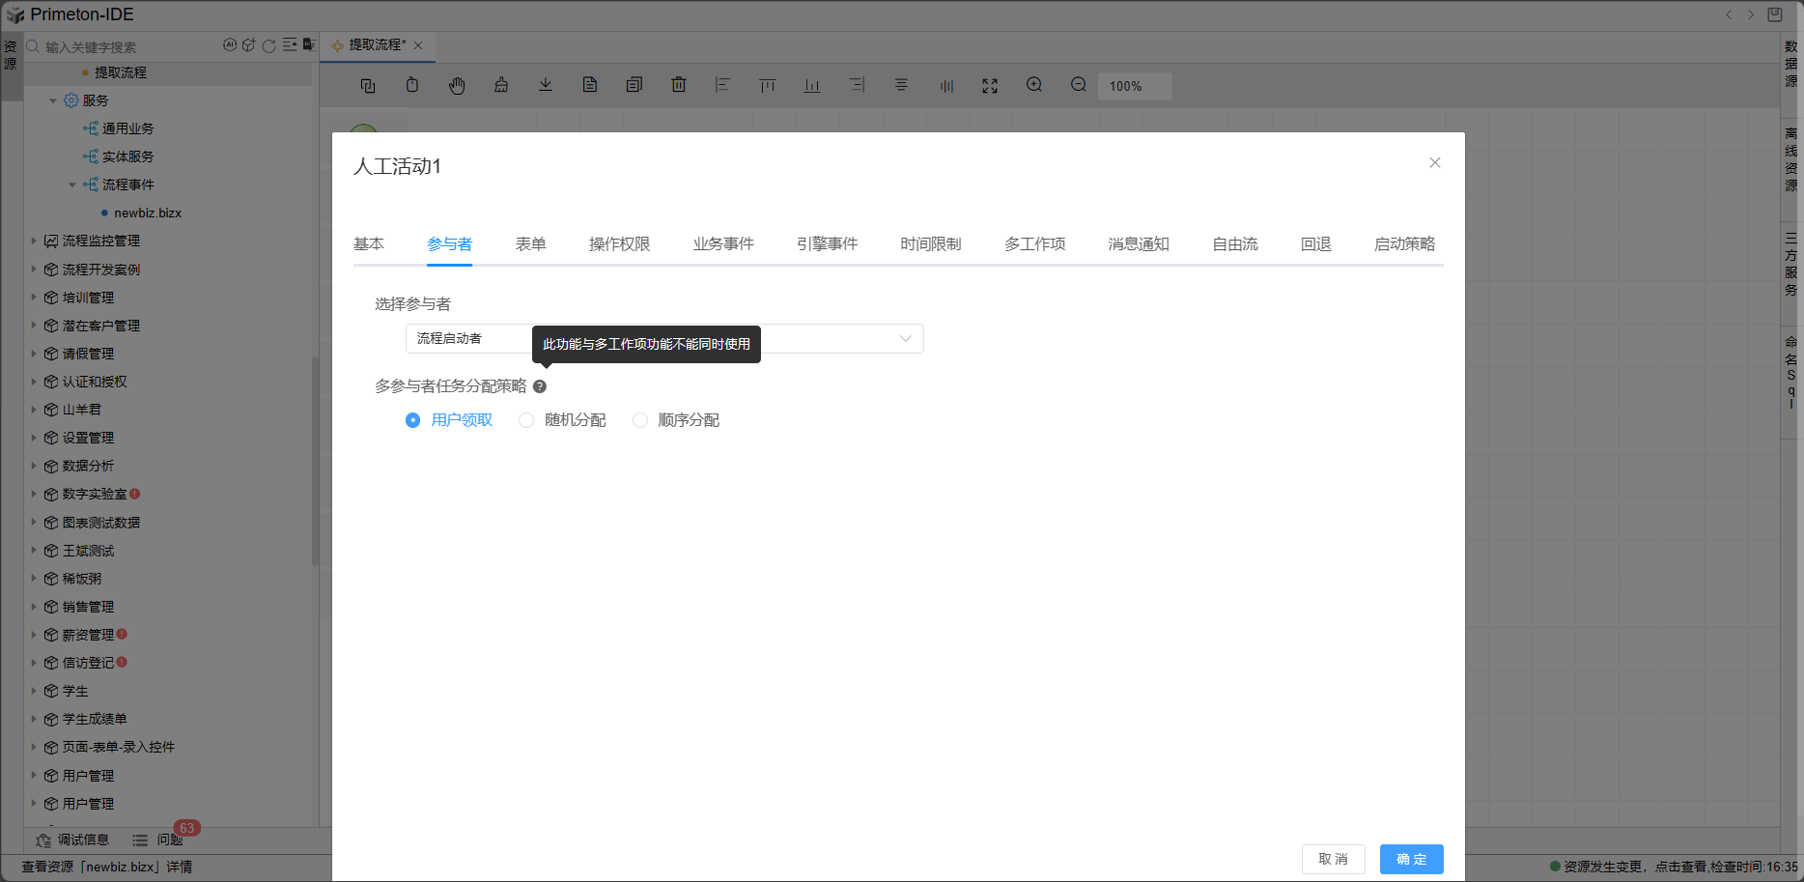Click the zoom in magnifier icon
Viewport: 1804px width, 882px height.
tap(1033, 85)
